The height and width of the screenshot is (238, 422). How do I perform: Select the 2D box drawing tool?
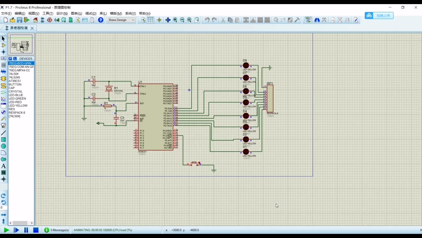click(x=4, y=140)
